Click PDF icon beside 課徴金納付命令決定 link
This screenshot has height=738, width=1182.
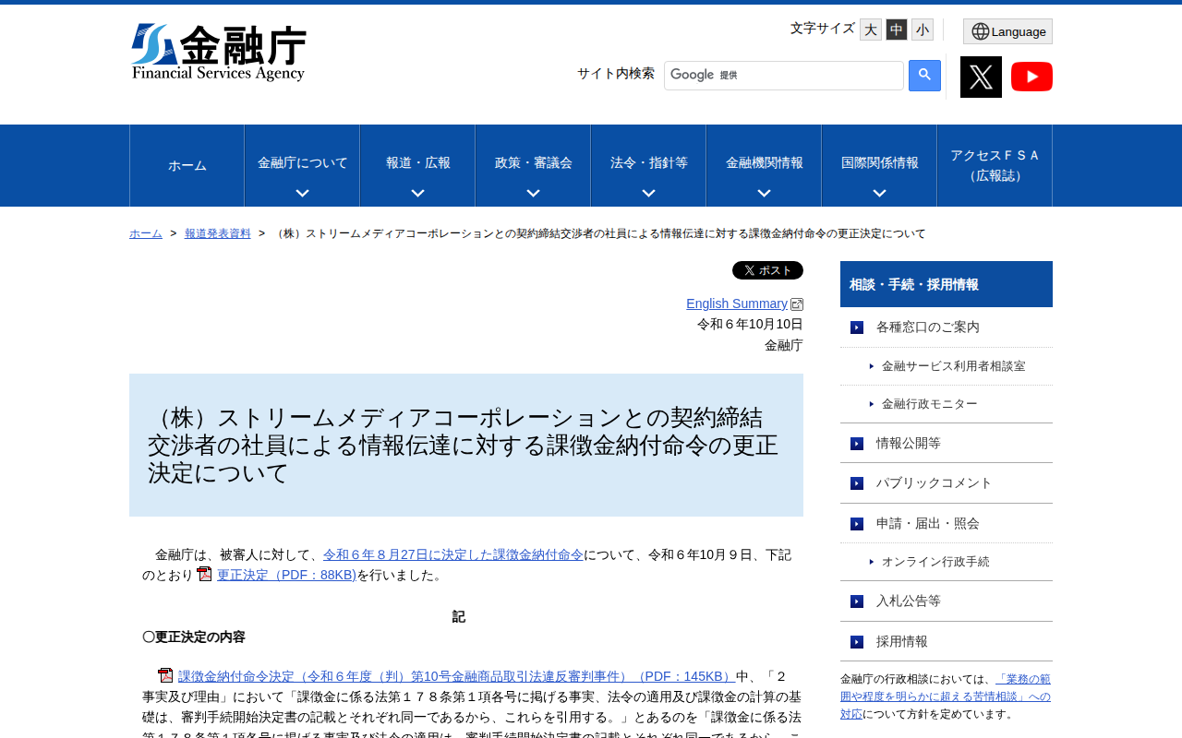coord(165,675)
